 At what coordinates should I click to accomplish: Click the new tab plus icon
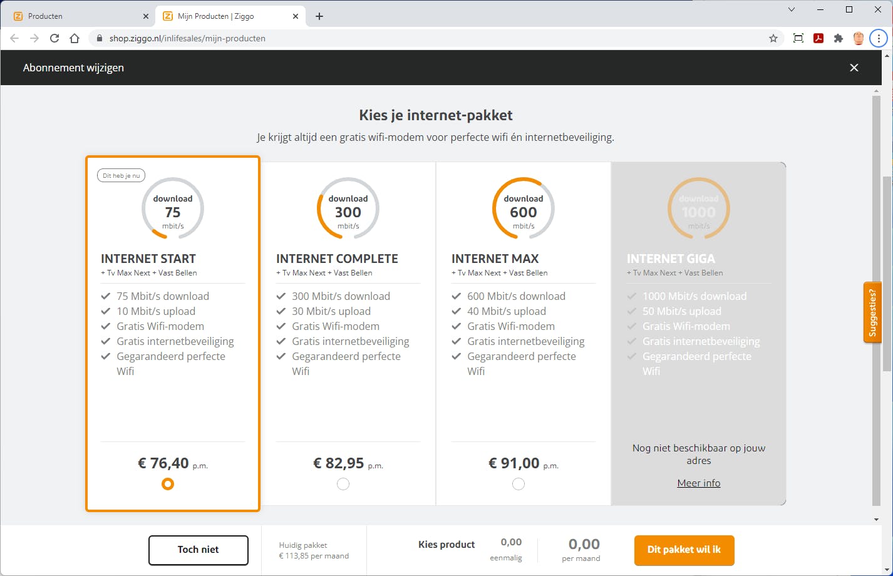[319, 16]
